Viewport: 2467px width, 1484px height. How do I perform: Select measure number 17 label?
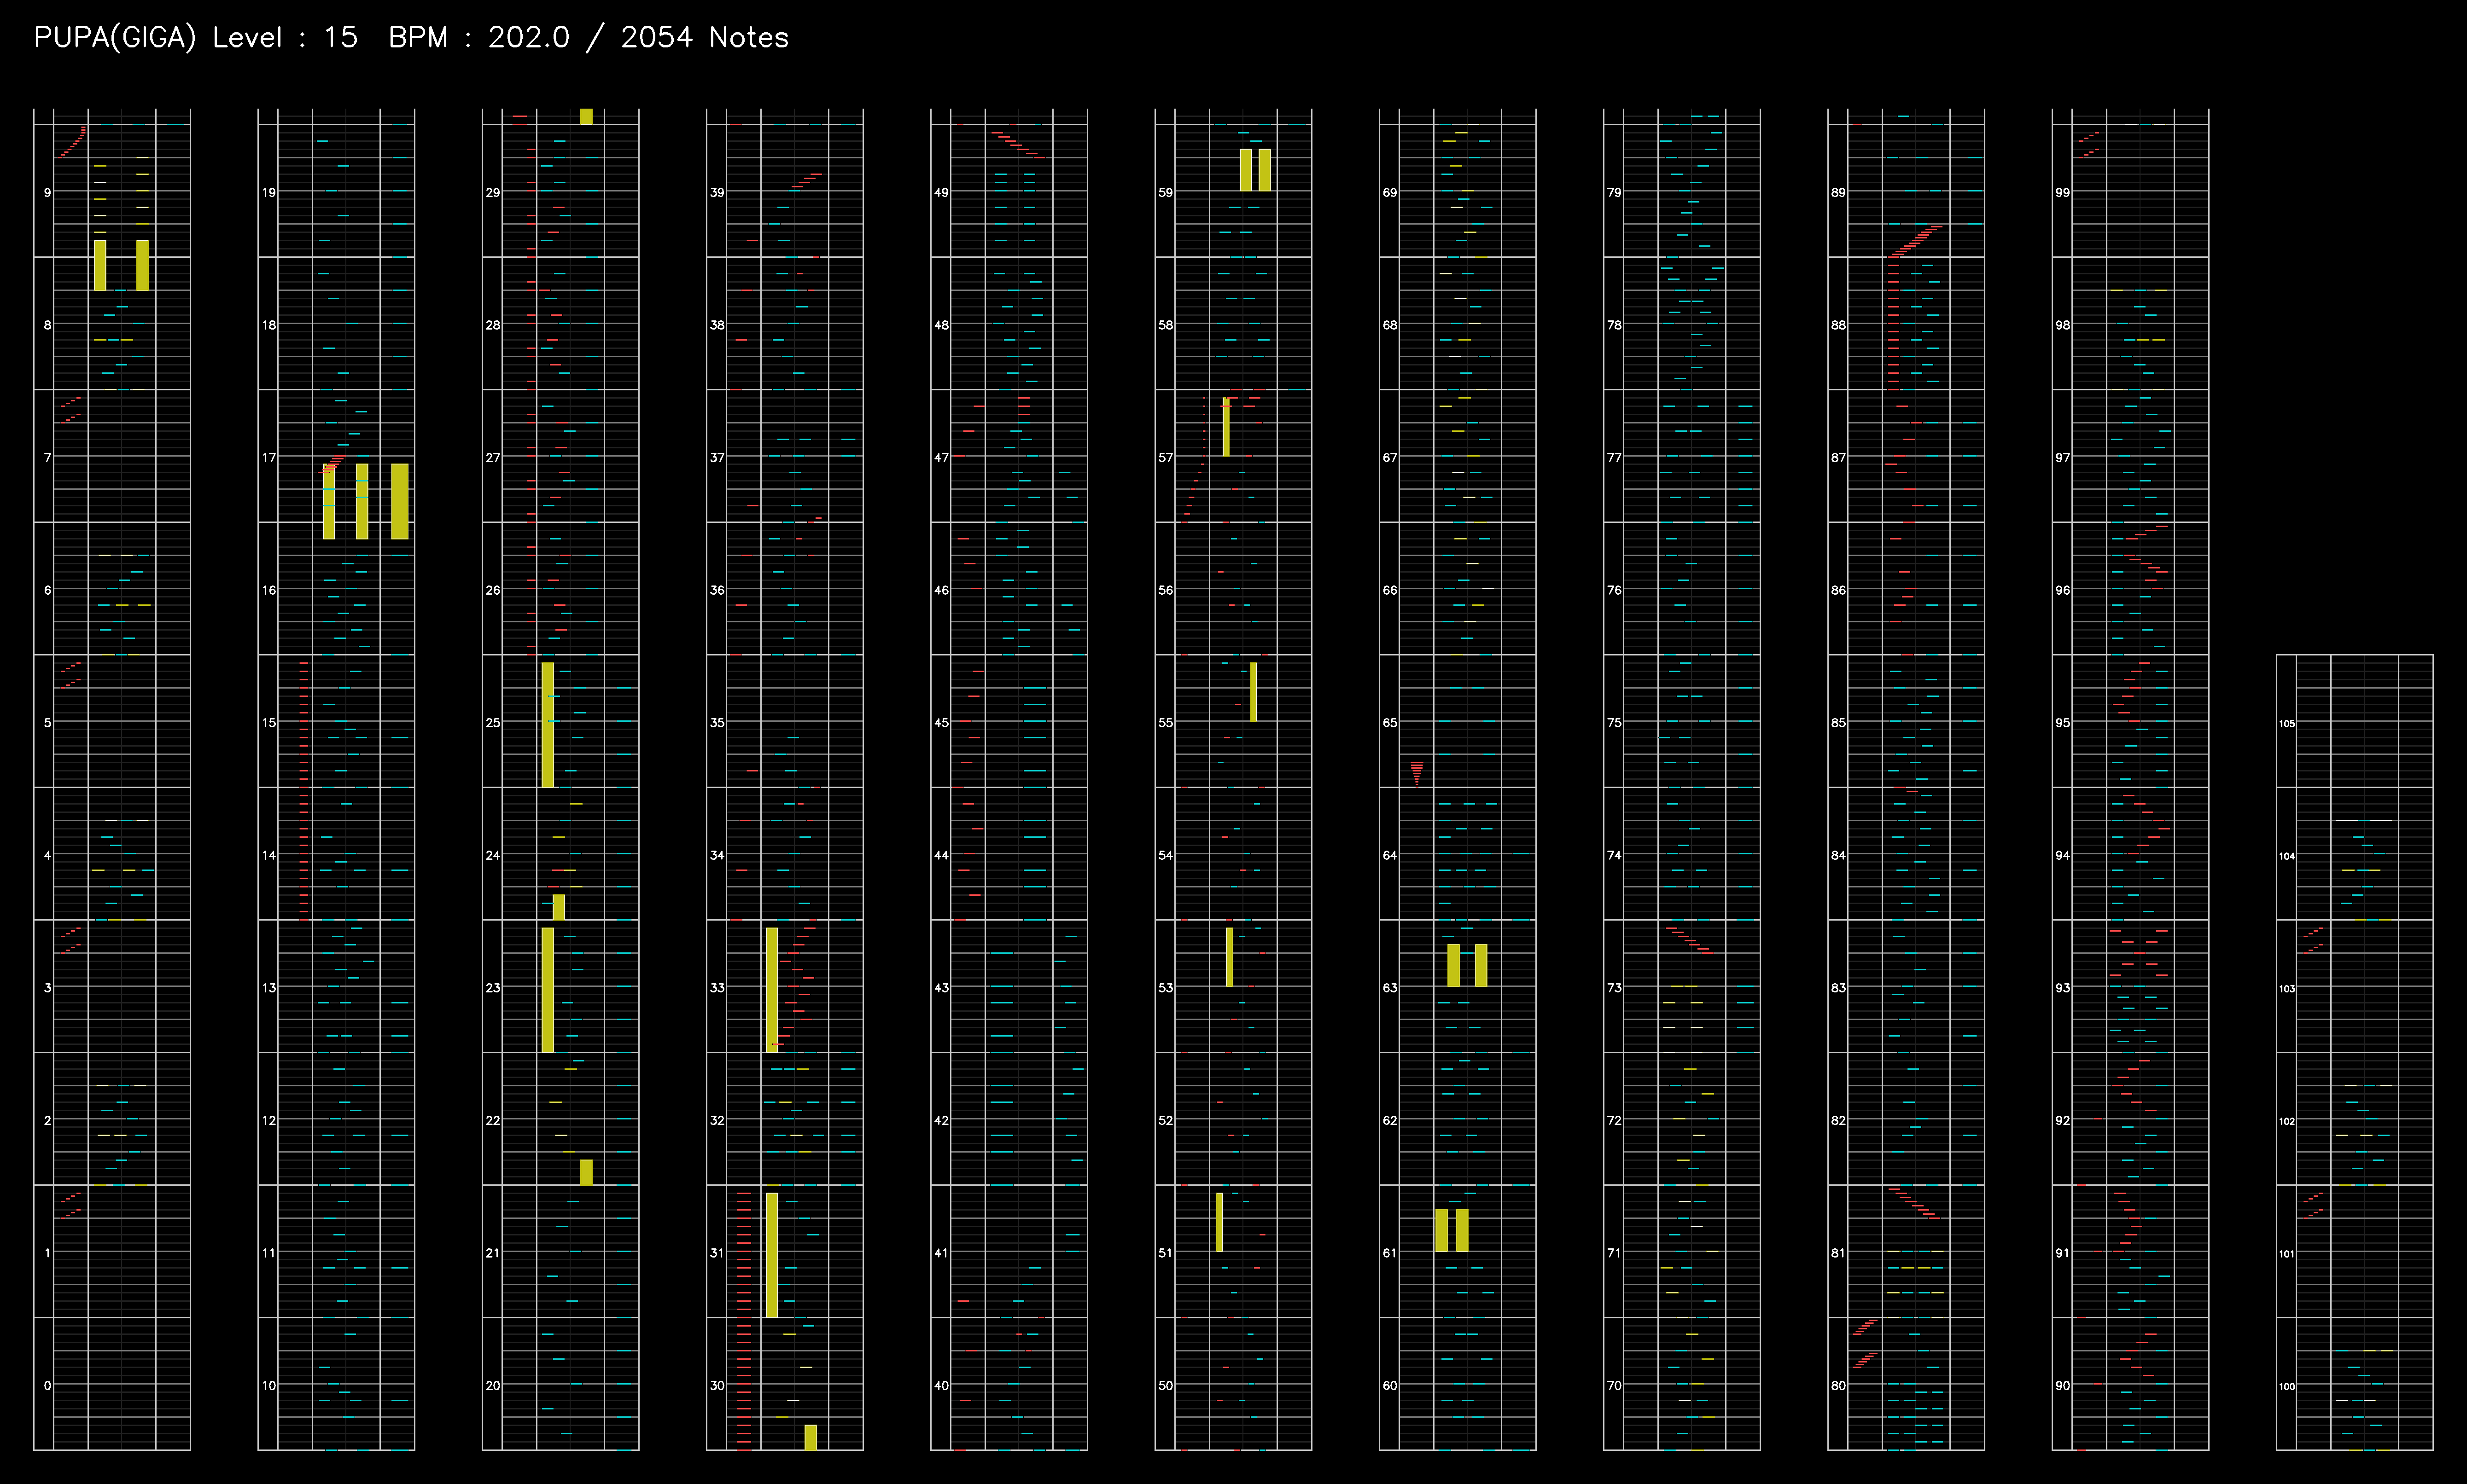tap(268, 457)
